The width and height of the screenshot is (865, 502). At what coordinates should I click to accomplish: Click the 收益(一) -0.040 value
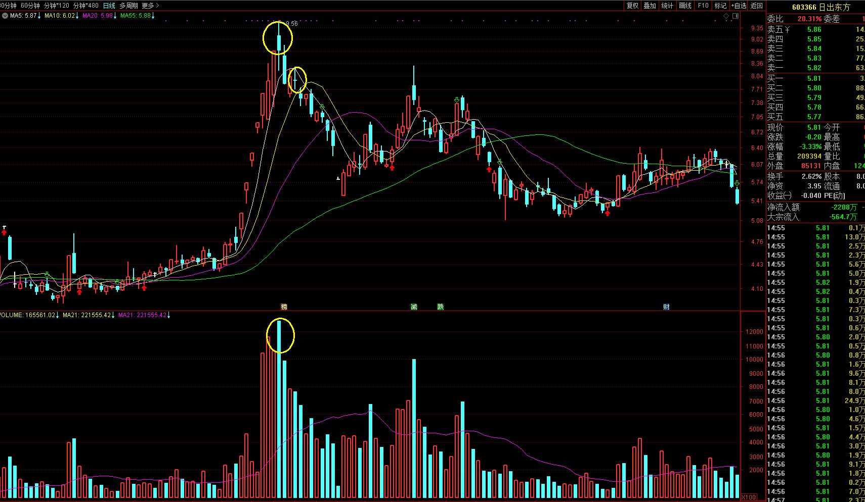point(811,195)
